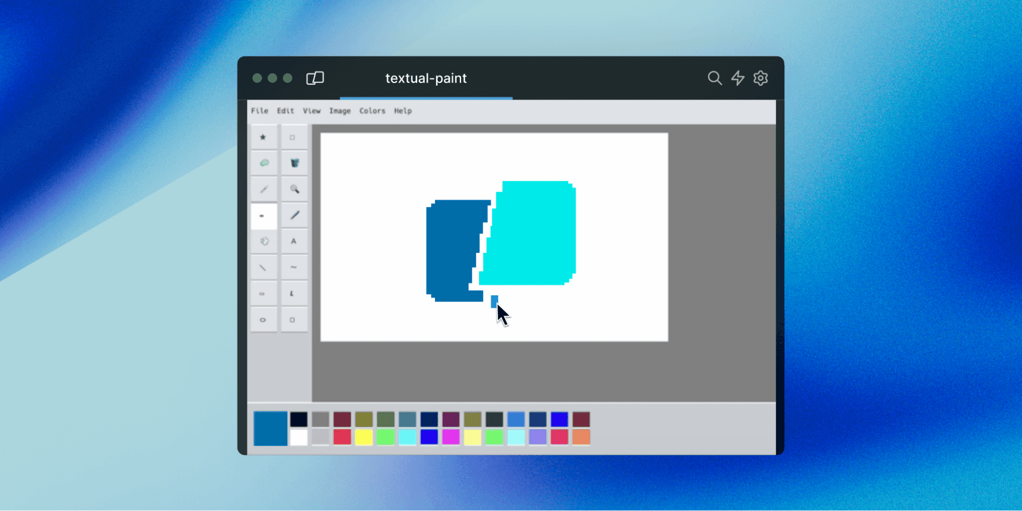The height and width of the screenshot is (511, 1022).
Task: Switch to the Eraser tool
Action: click(264, 162)
